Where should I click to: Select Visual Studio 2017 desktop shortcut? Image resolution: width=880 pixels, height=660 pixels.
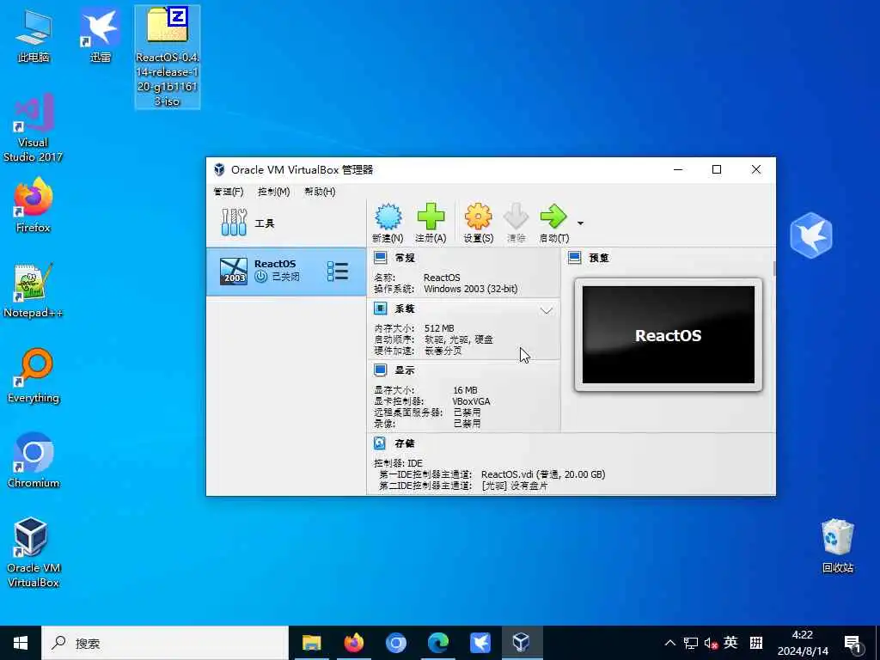(34, 128)
